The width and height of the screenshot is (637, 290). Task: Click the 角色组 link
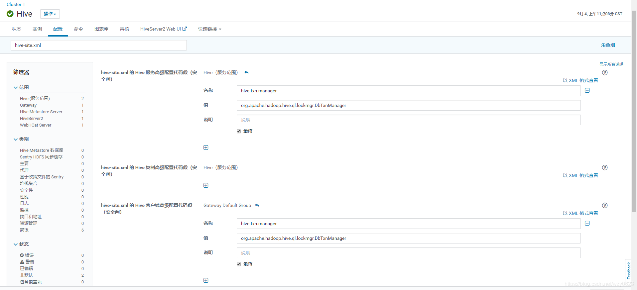coord(608,45)
